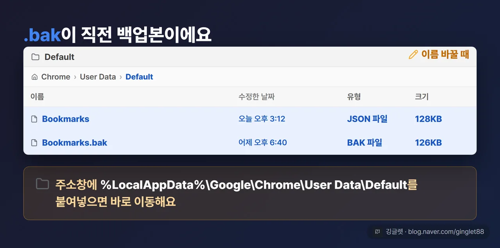This screenshot has height=248, width=500.
Task: Click the %LocalAppData%\Google\Chrome\User Data\Default path text
Action: 254,184
